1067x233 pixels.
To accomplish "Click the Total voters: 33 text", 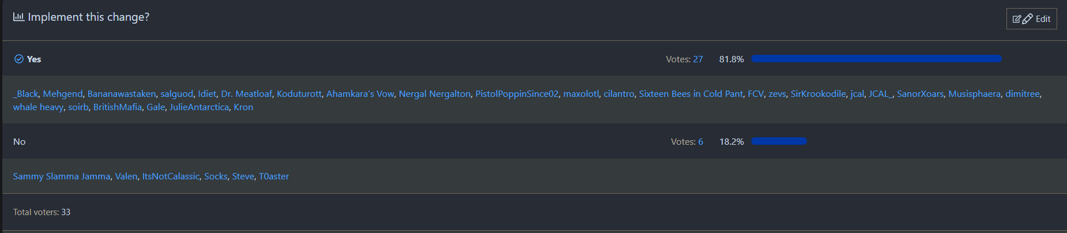I will click(x=42, y=212).
